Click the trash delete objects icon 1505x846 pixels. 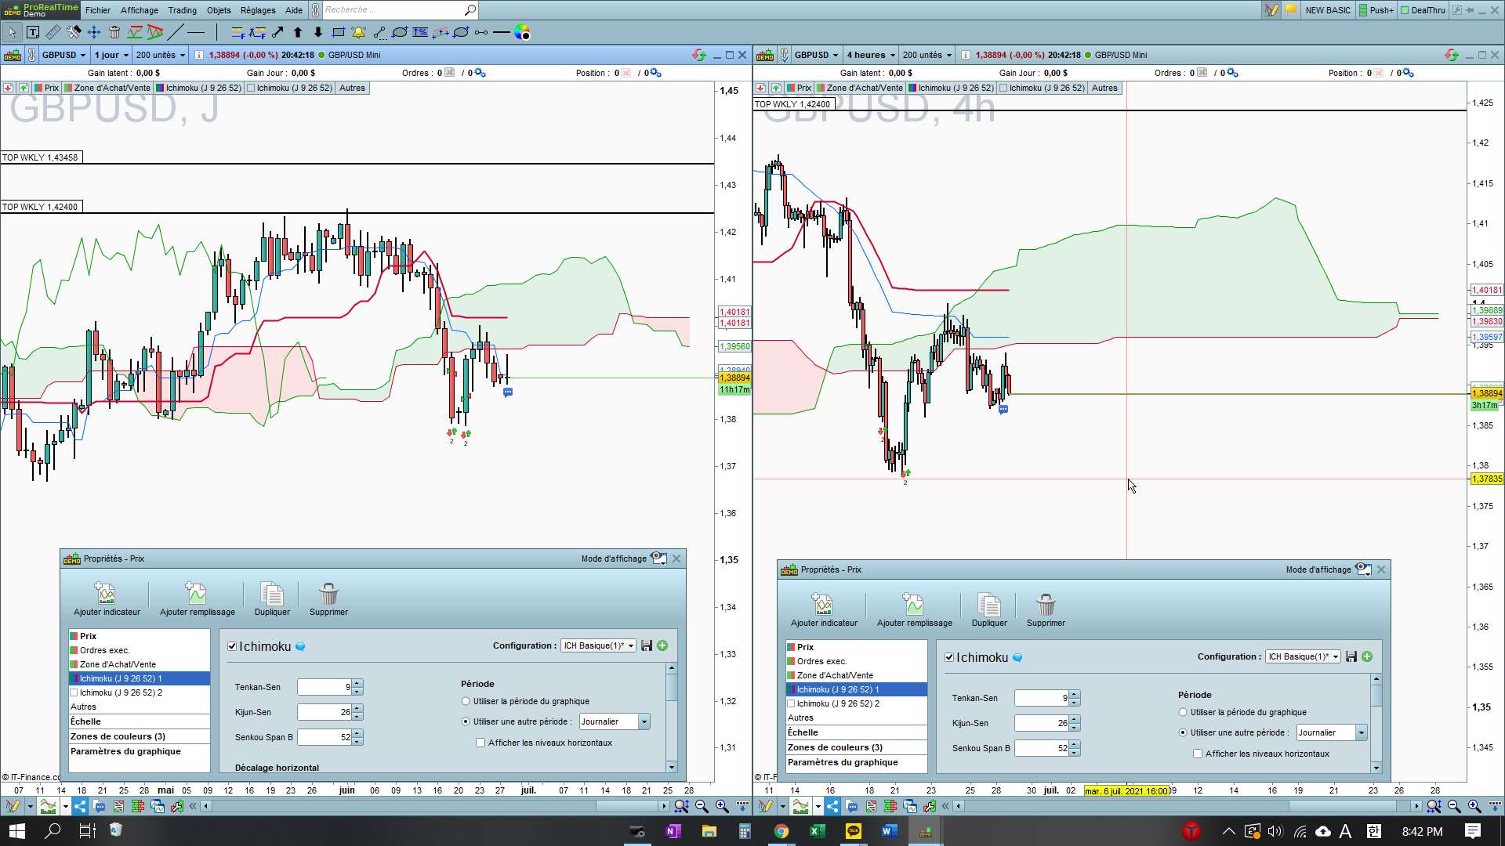pos(114,32)
